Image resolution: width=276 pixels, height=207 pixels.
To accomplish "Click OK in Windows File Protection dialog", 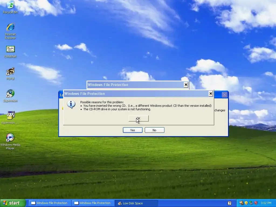I will [x=139, y=119].
